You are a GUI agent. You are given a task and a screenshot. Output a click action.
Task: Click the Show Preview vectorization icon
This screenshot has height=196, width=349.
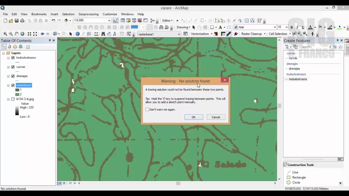[x=216, y=34]
